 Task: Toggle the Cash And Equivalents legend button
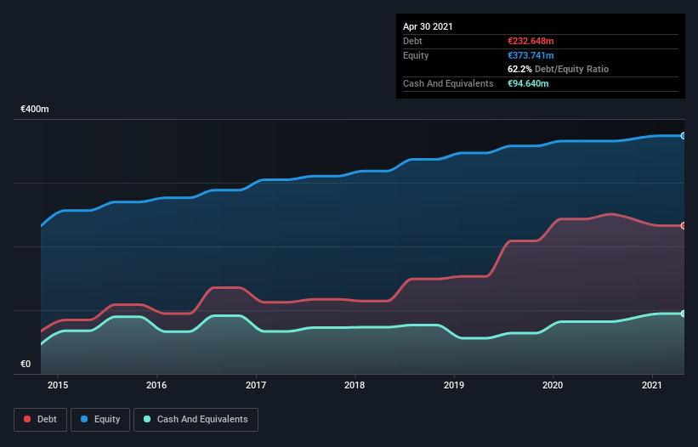[x=196, y=420]
